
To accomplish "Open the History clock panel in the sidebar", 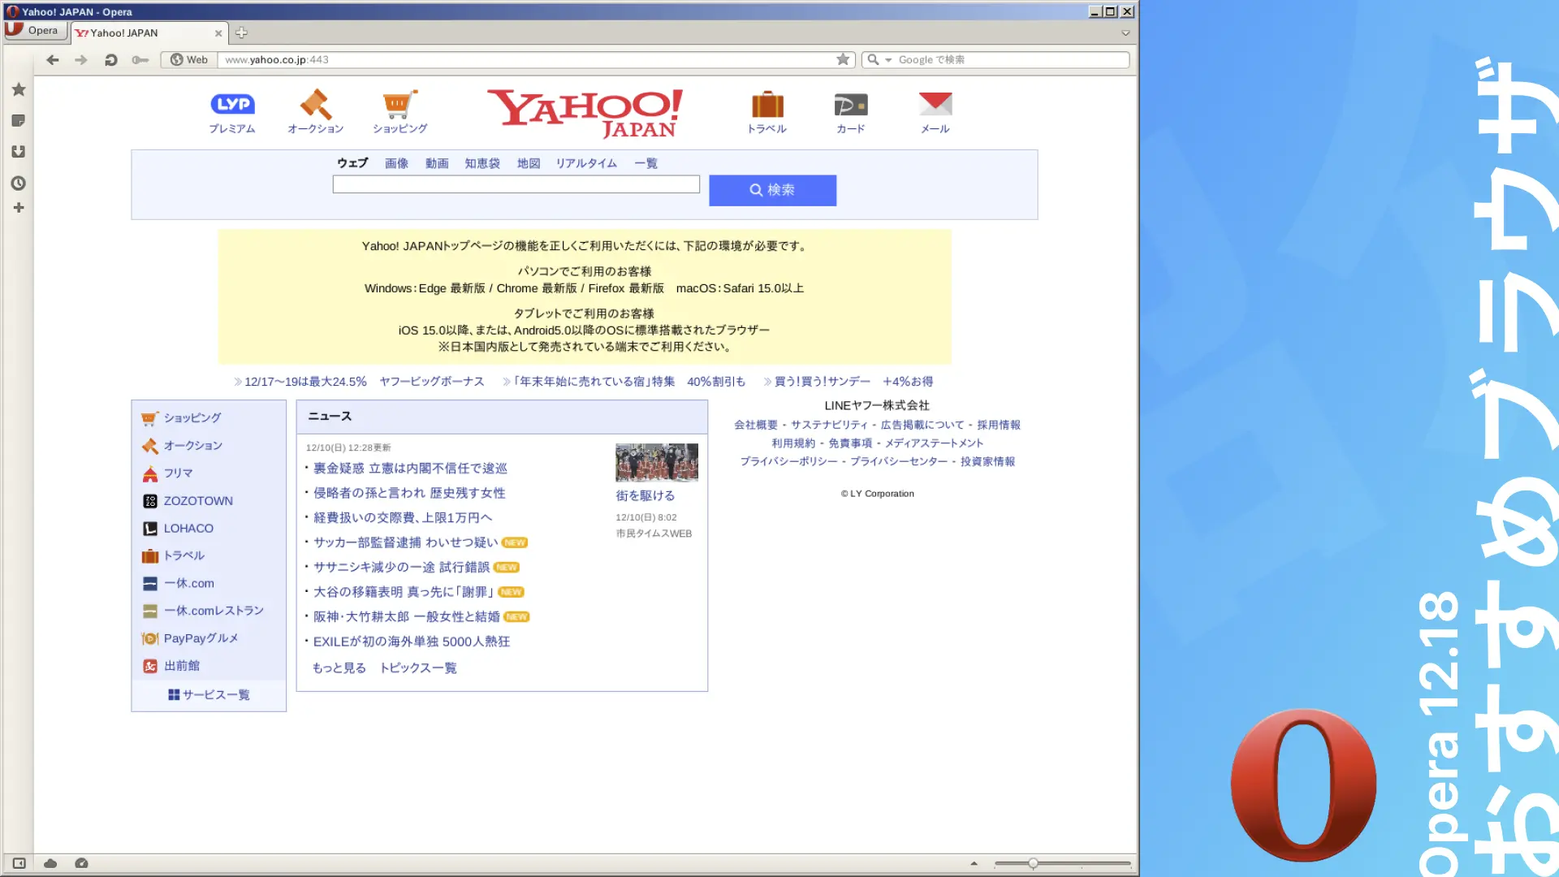I will coord(19,184).
